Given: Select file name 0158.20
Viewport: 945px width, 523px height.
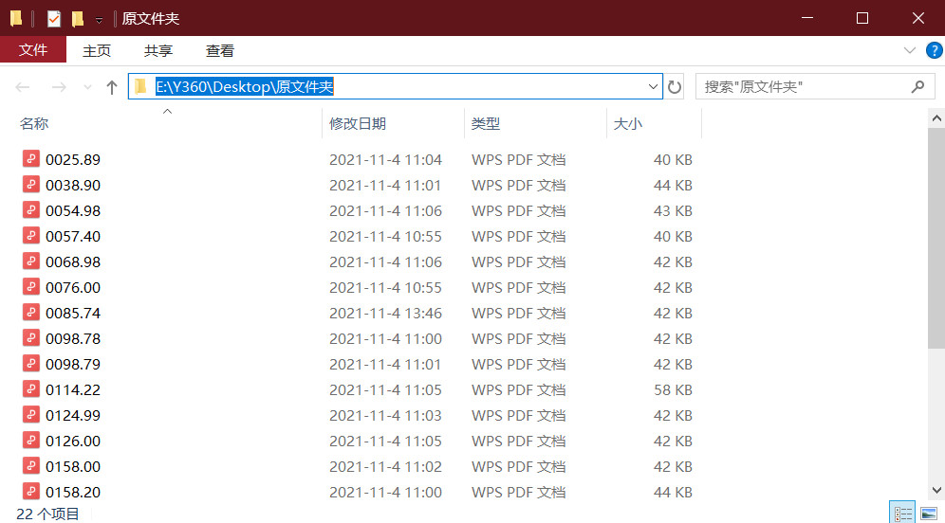Looking at the screenshot, I should tap(73, 493).
